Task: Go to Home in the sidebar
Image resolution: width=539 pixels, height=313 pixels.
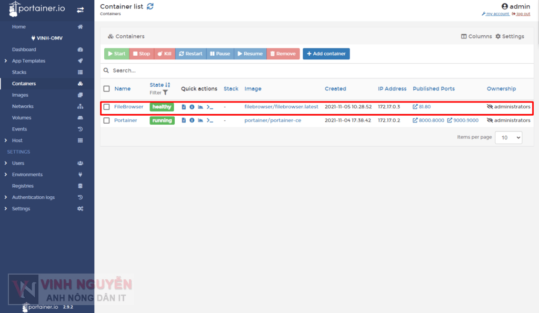Action: pyautogui.click(x=19, y=27)
